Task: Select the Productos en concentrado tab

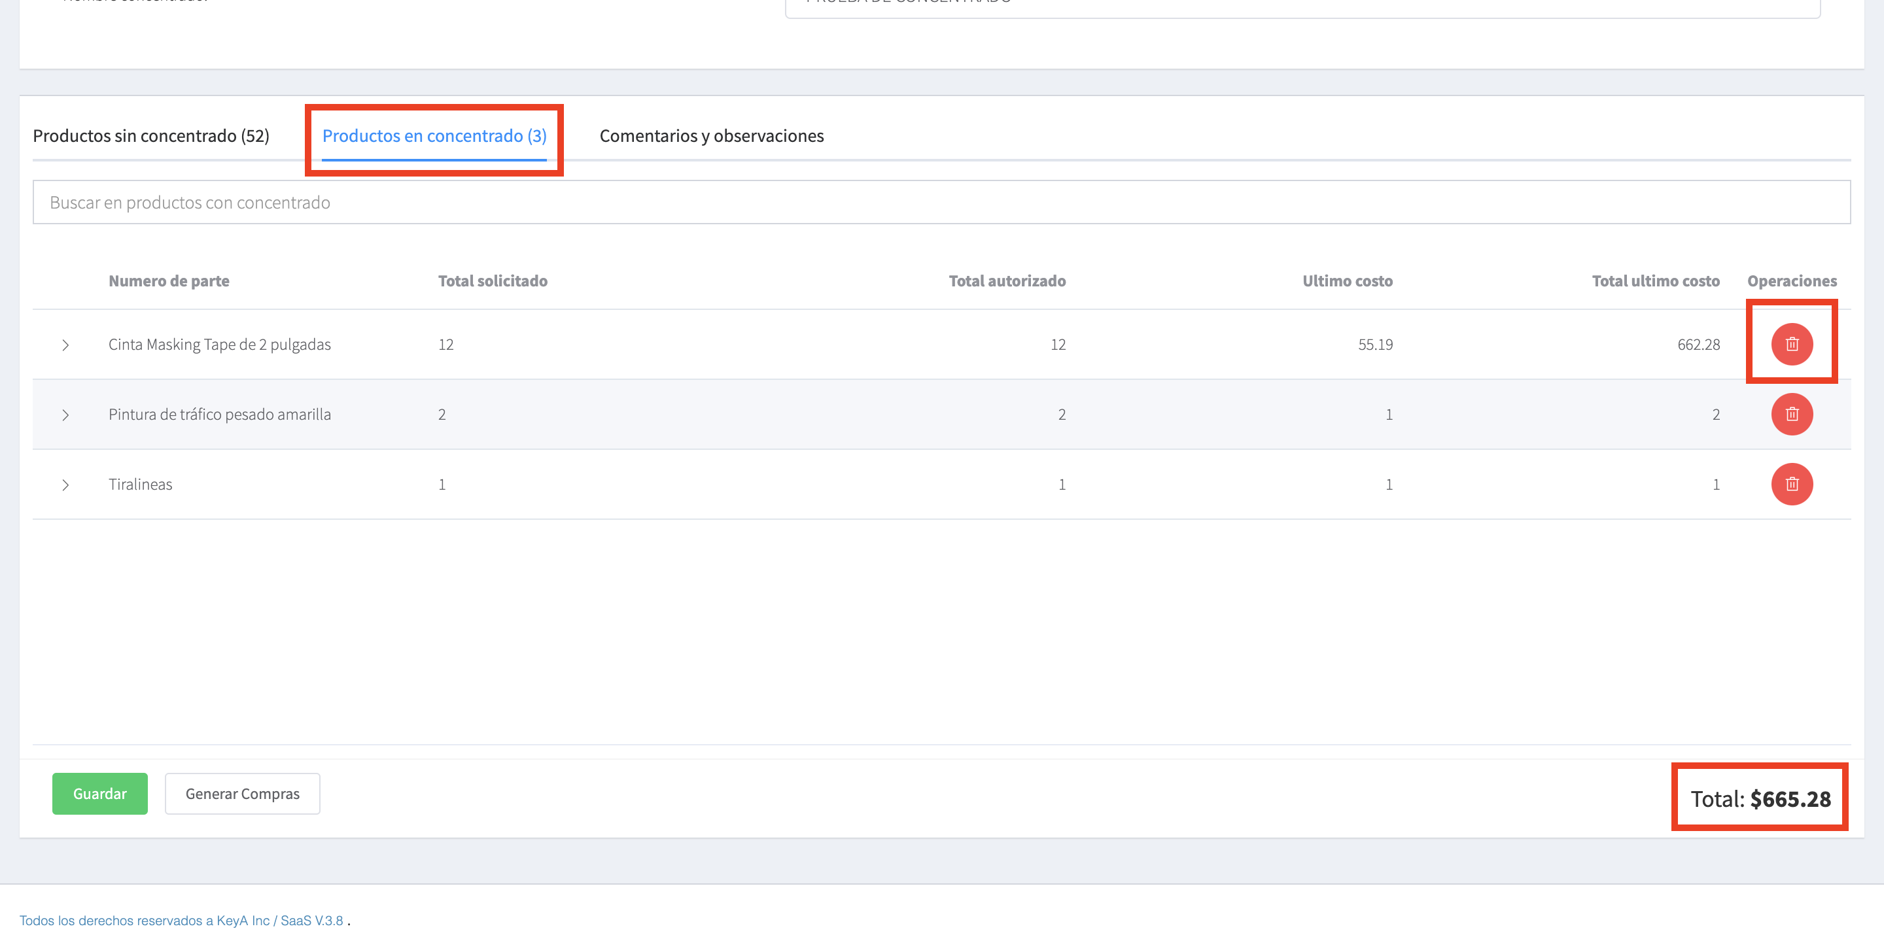Action: click(x=434, y=136)
